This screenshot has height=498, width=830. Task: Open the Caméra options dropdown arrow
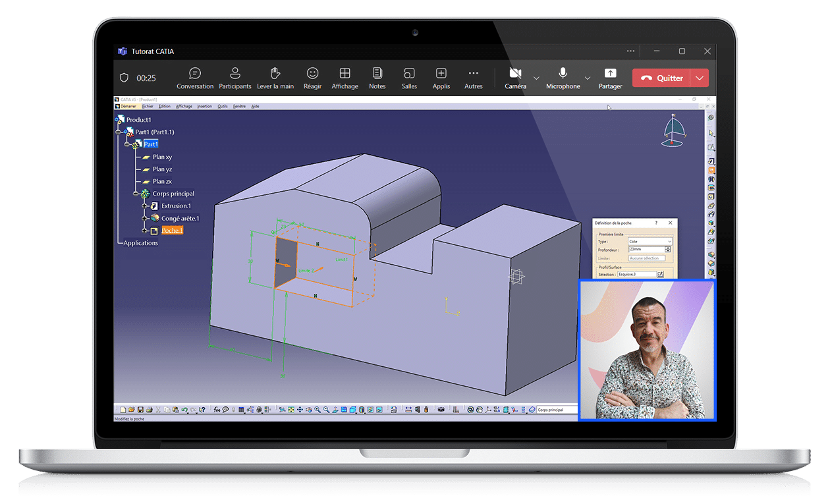[x=536, y=78]
